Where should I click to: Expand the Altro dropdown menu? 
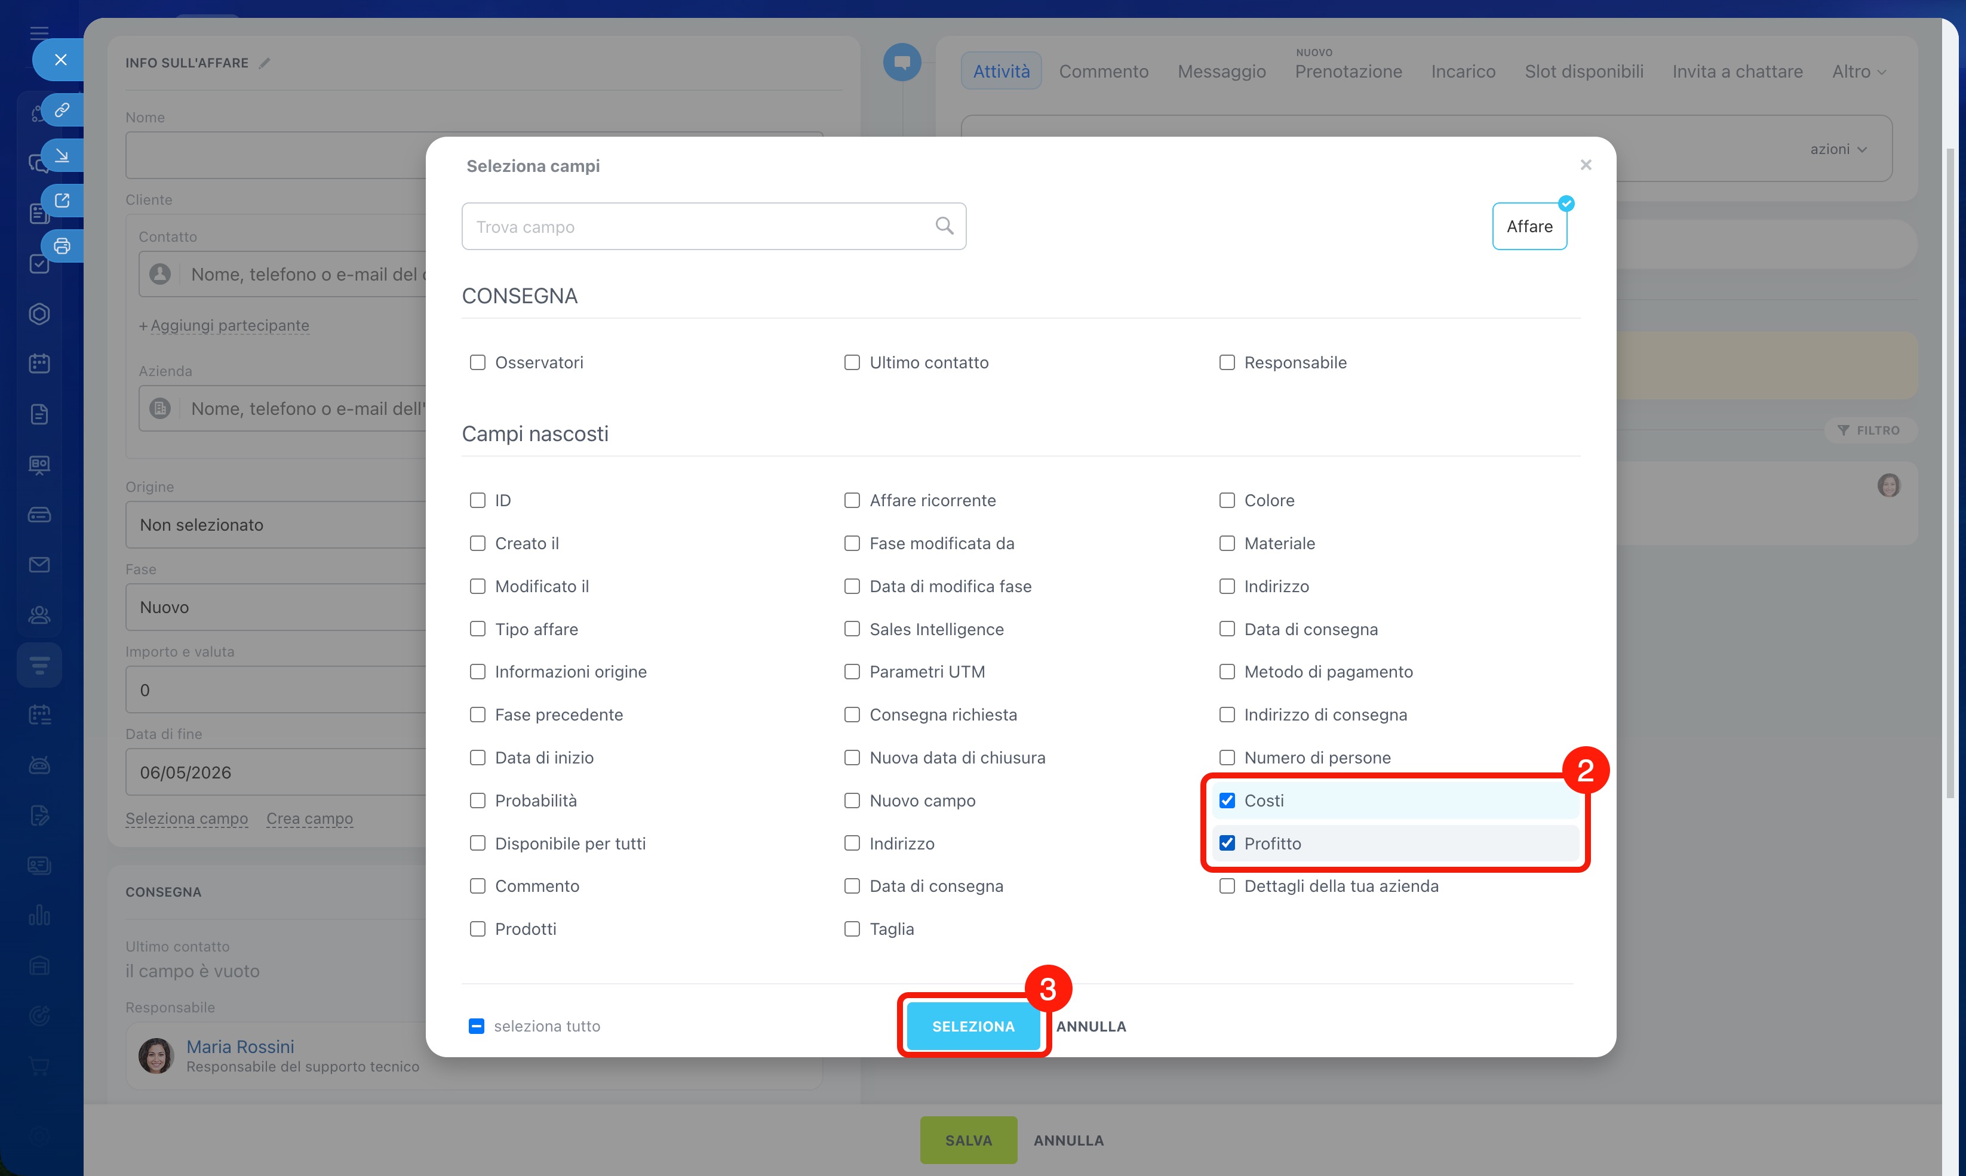coord(1858,71)
